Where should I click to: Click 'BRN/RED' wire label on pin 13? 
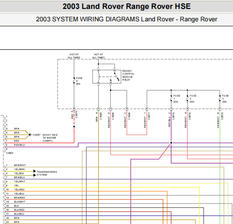pyautogui.click(x=20, y=198)
